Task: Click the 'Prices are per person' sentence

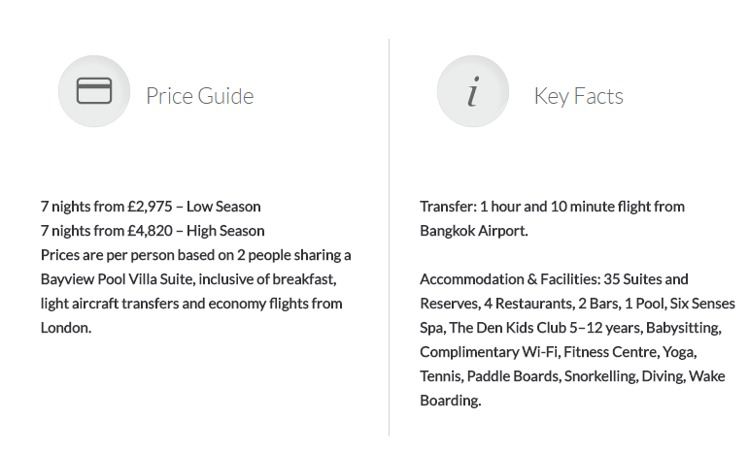Action: coord(196,255)
